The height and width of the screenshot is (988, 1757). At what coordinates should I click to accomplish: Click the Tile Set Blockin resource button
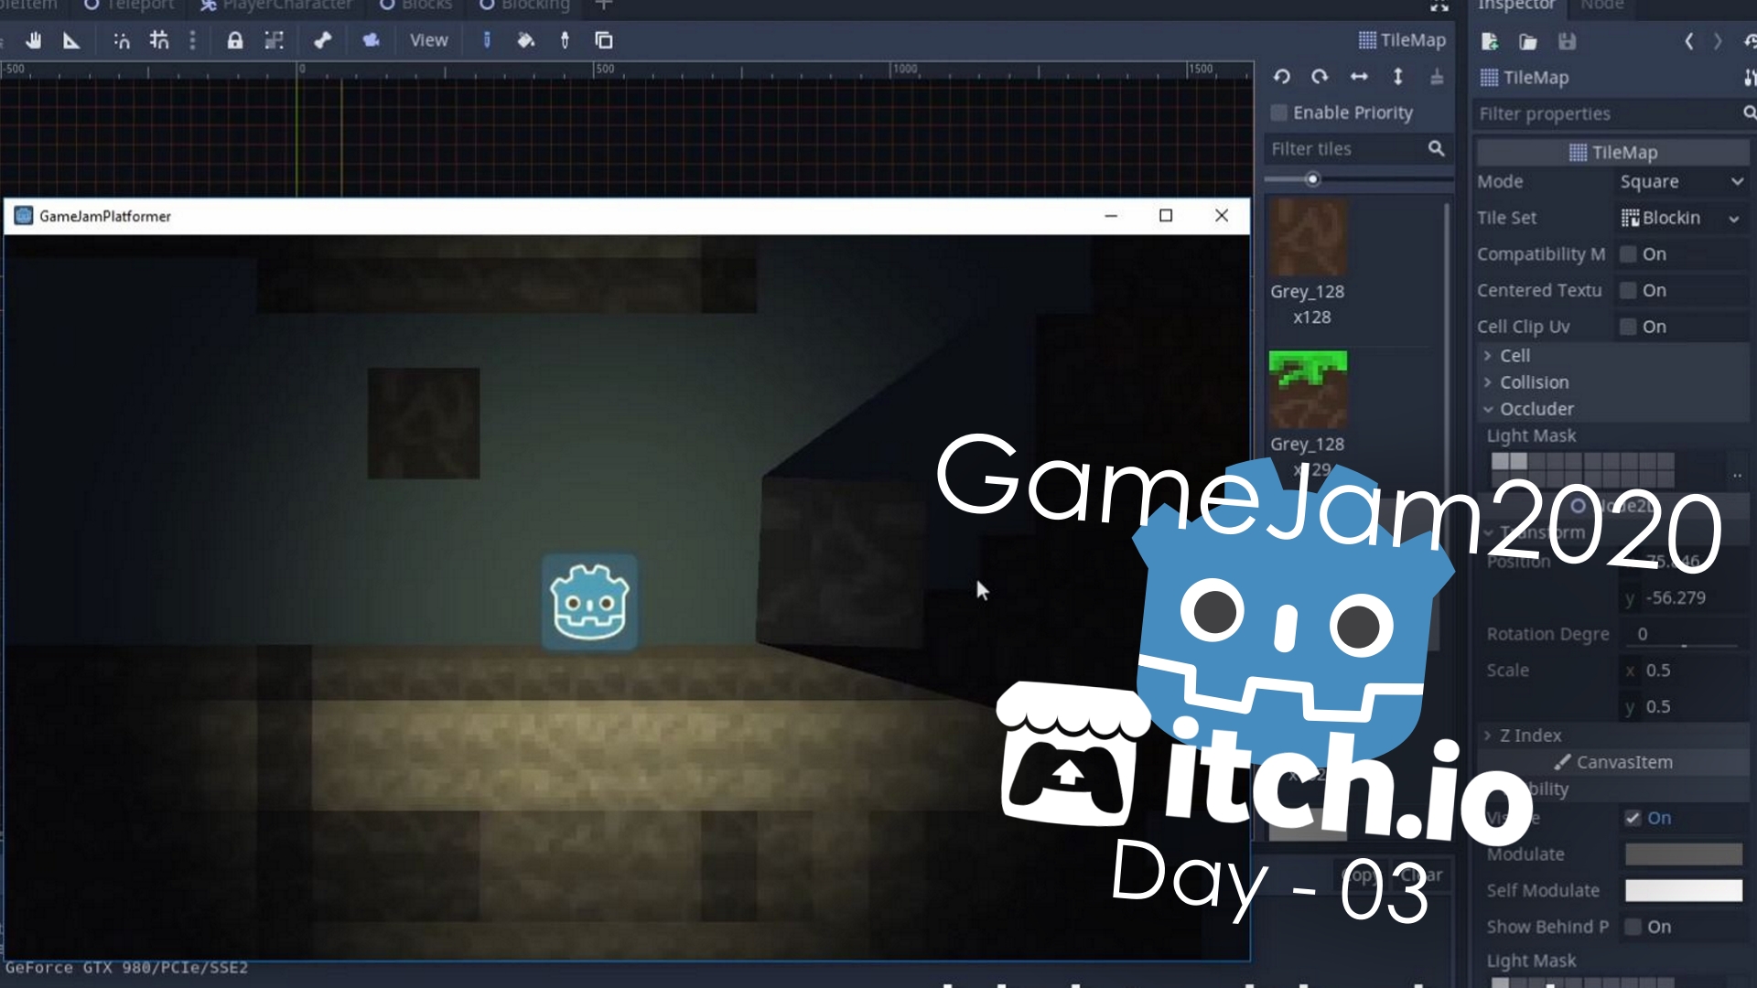coord(1670,218)
